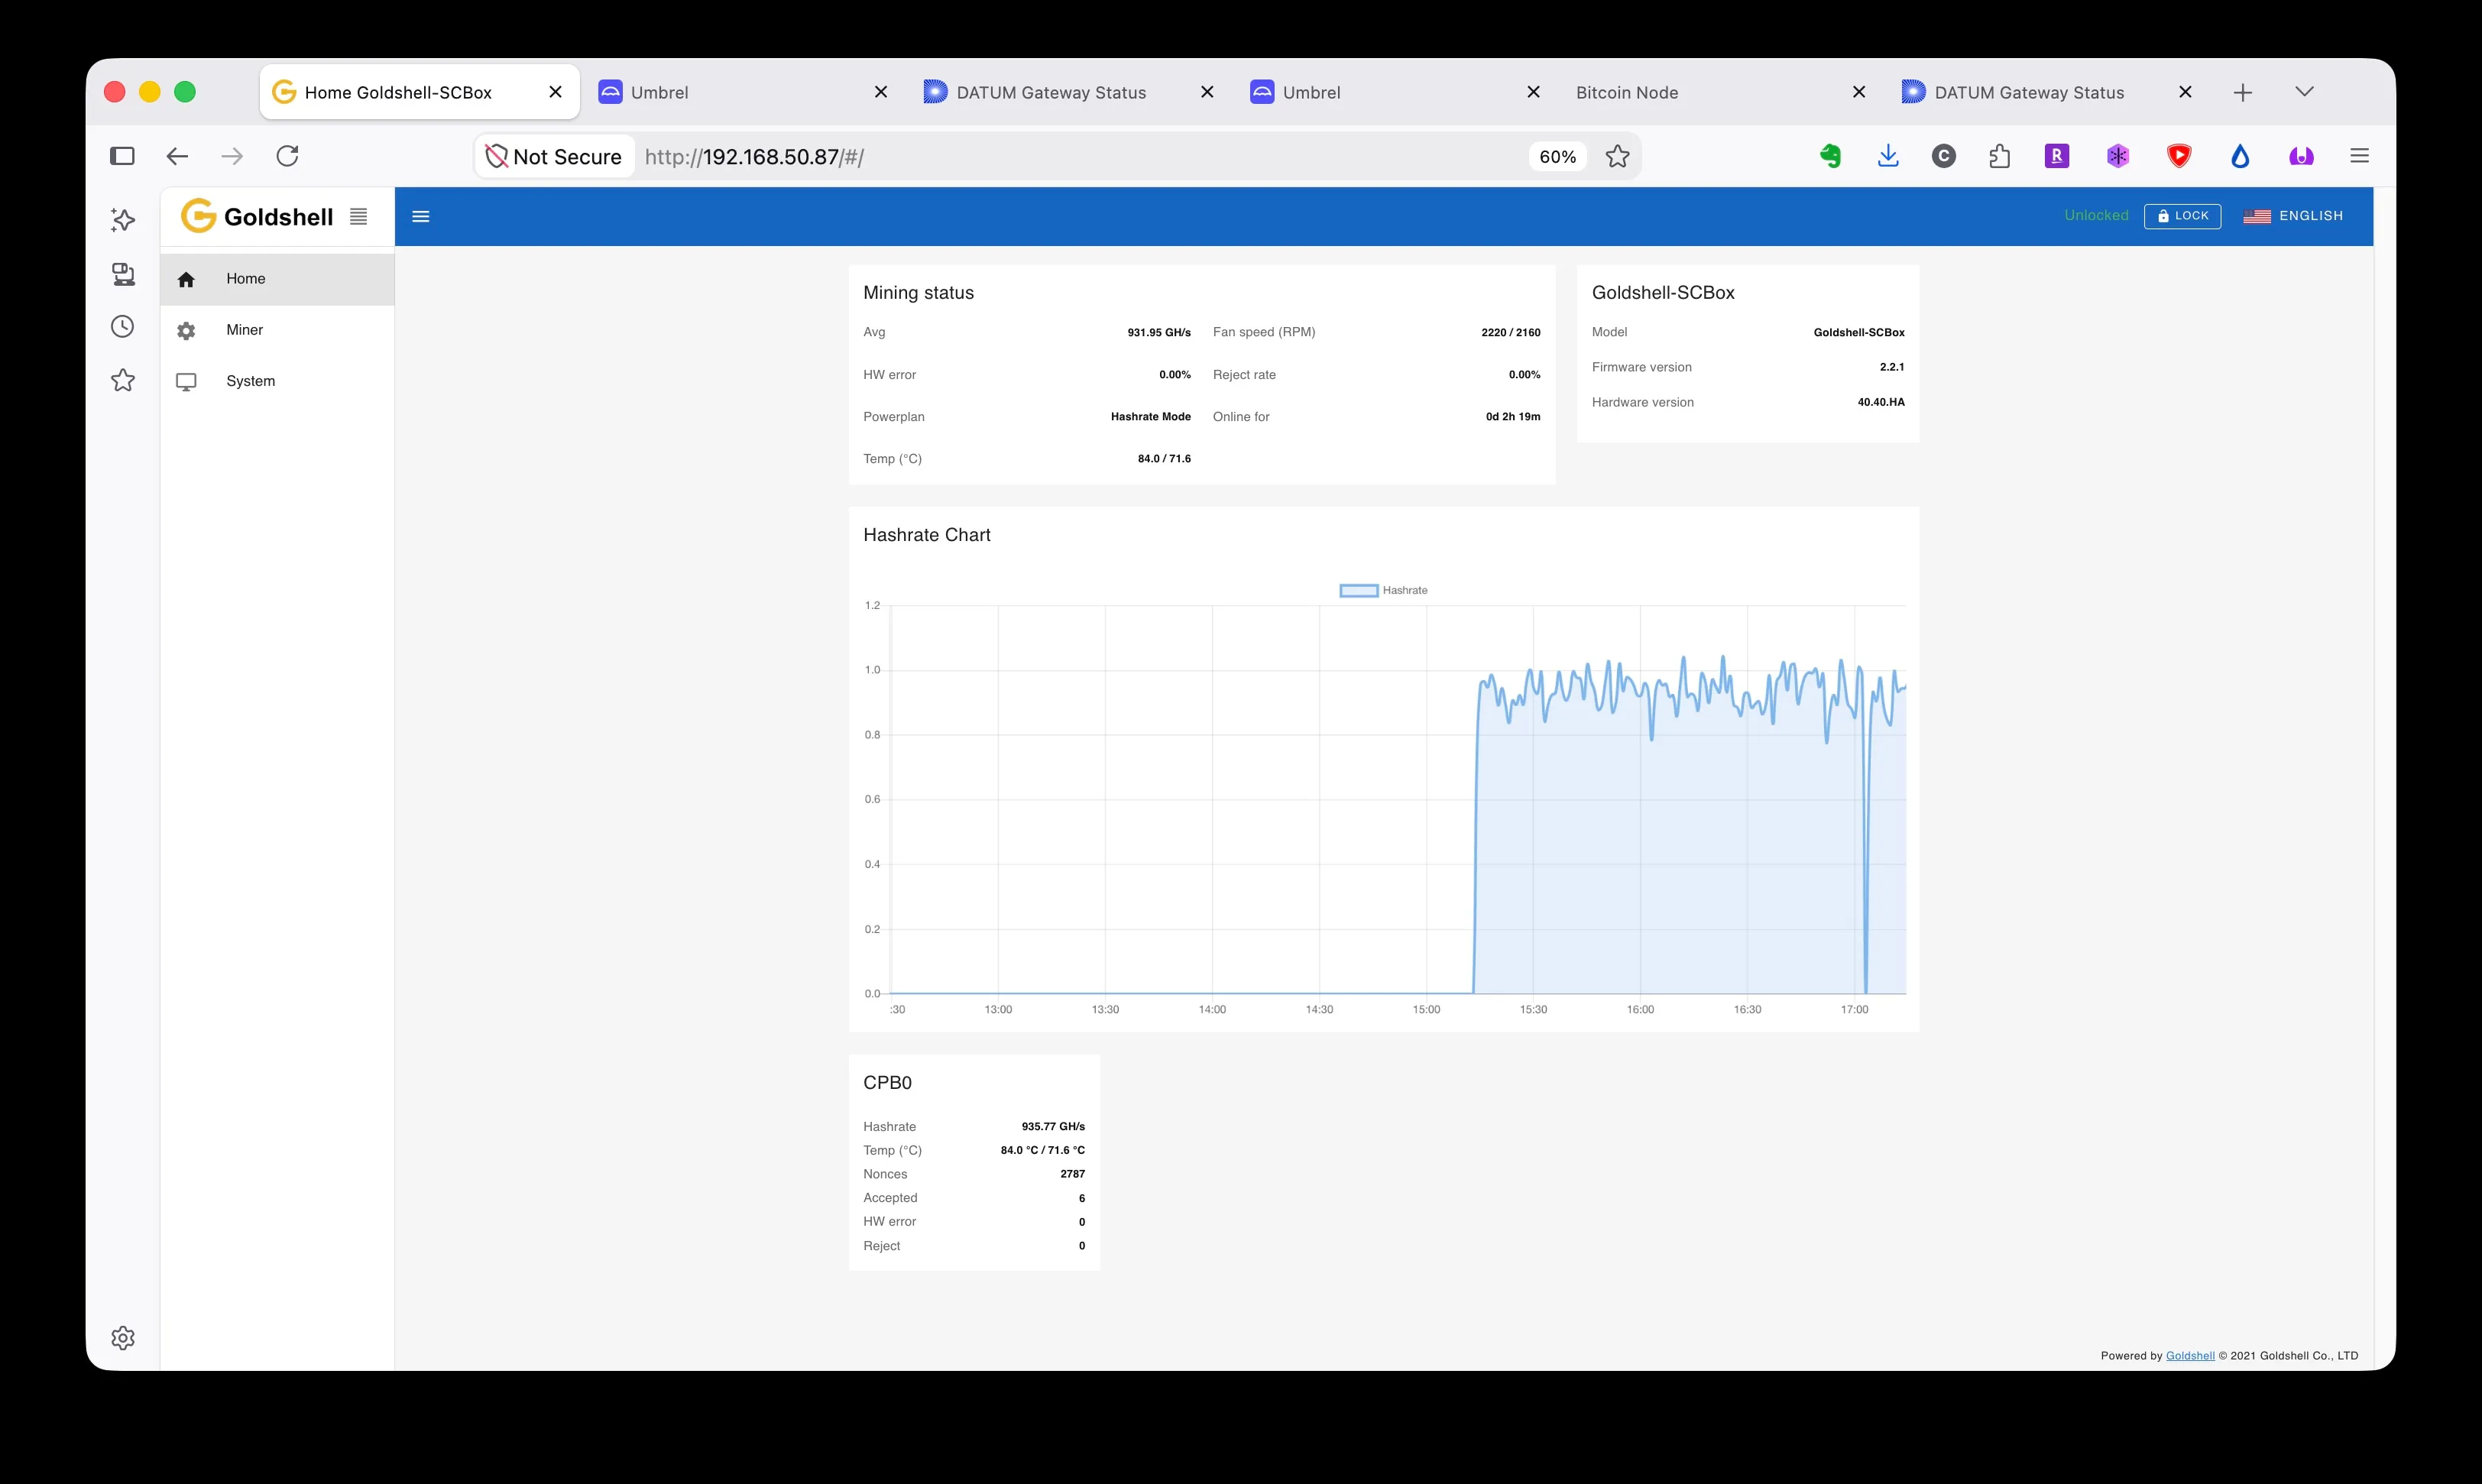Open a new browser tab
This screenshot has height=1484, width=2482.
coord(2243,92)
